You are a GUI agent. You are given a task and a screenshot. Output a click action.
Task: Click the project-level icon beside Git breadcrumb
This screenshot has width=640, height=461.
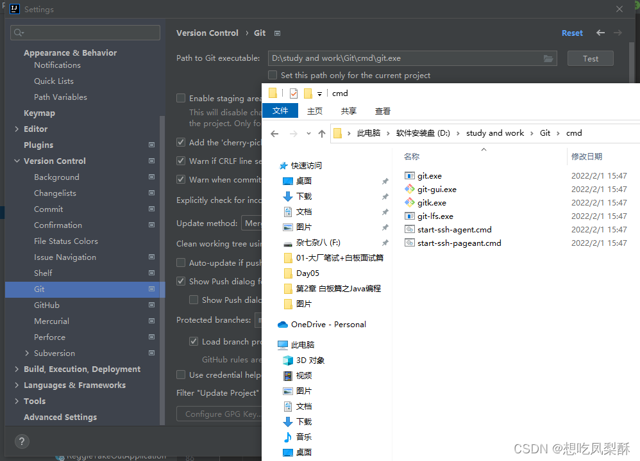pyautogui.click(x=277, y=33)
